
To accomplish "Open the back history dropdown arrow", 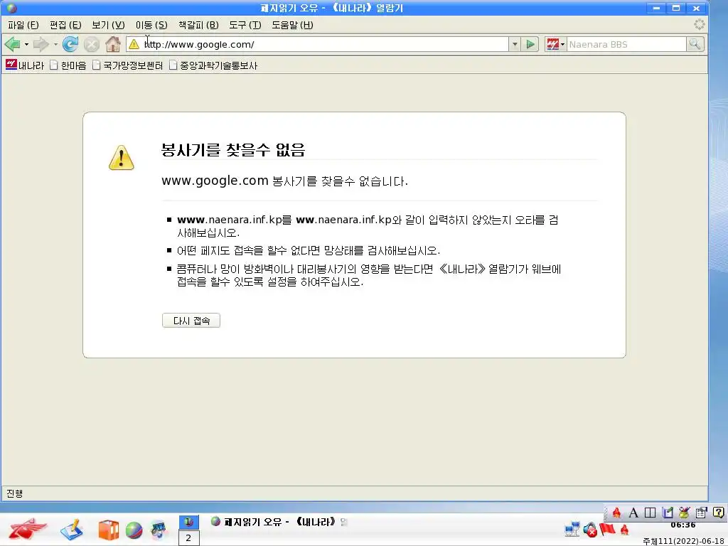I will 26,45.
